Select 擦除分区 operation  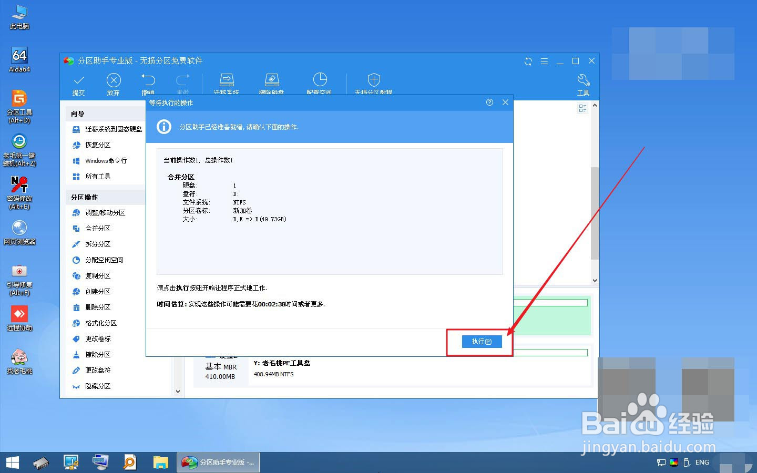(91, 354)
